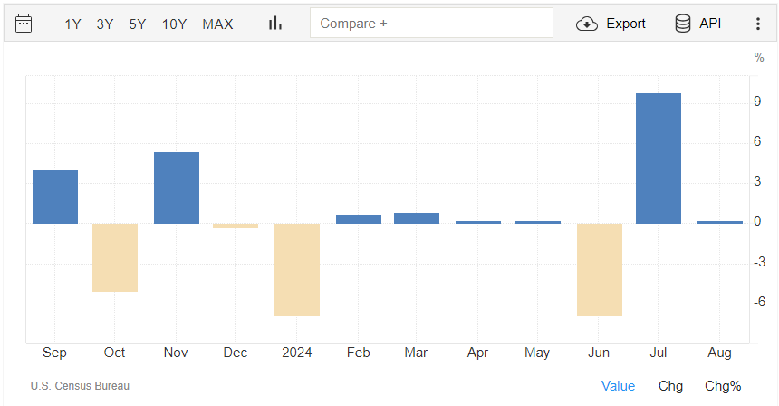The width and height of the screenshot is (779, 406).
Task: Click the tall July bar
Action: coord(659,158)
